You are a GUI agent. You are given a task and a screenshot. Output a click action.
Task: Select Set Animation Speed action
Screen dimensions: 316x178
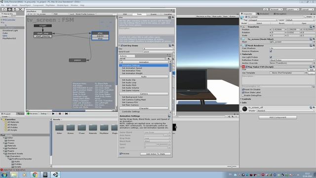(x=132, y=68)
